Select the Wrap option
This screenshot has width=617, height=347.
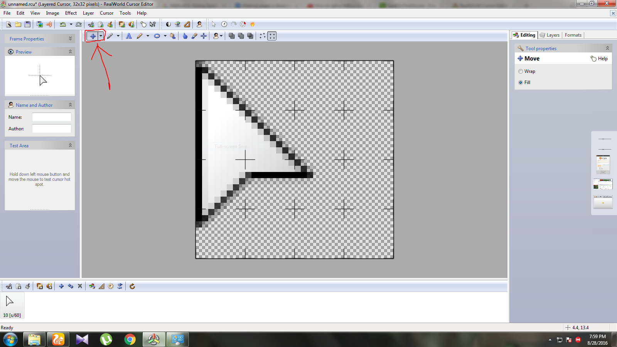[521, 71]
